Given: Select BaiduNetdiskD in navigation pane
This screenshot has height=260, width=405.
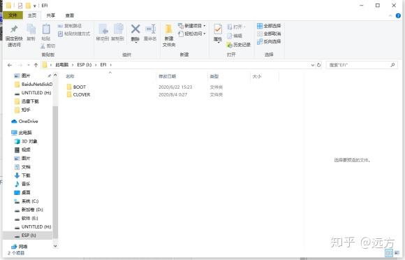Looking at the screenshot, I should tap(34, 85).
